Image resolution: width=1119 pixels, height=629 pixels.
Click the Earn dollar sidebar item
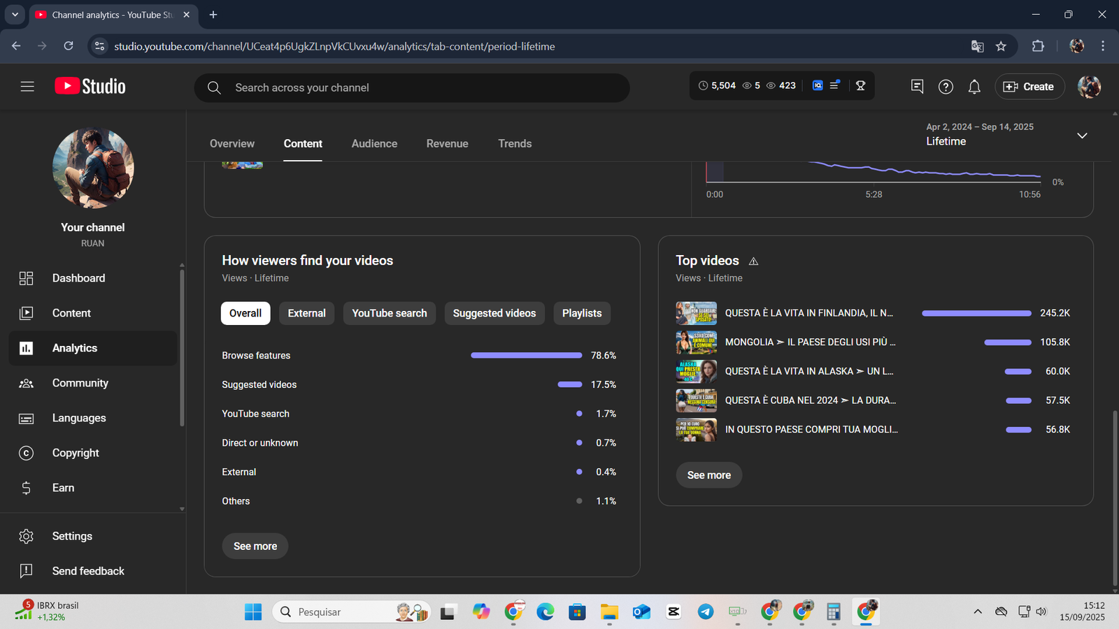click(63, 488)
